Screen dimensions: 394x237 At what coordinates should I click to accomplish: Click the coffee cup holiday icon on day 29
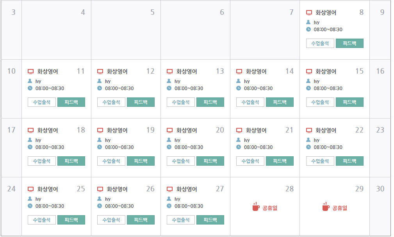(326, 207)
